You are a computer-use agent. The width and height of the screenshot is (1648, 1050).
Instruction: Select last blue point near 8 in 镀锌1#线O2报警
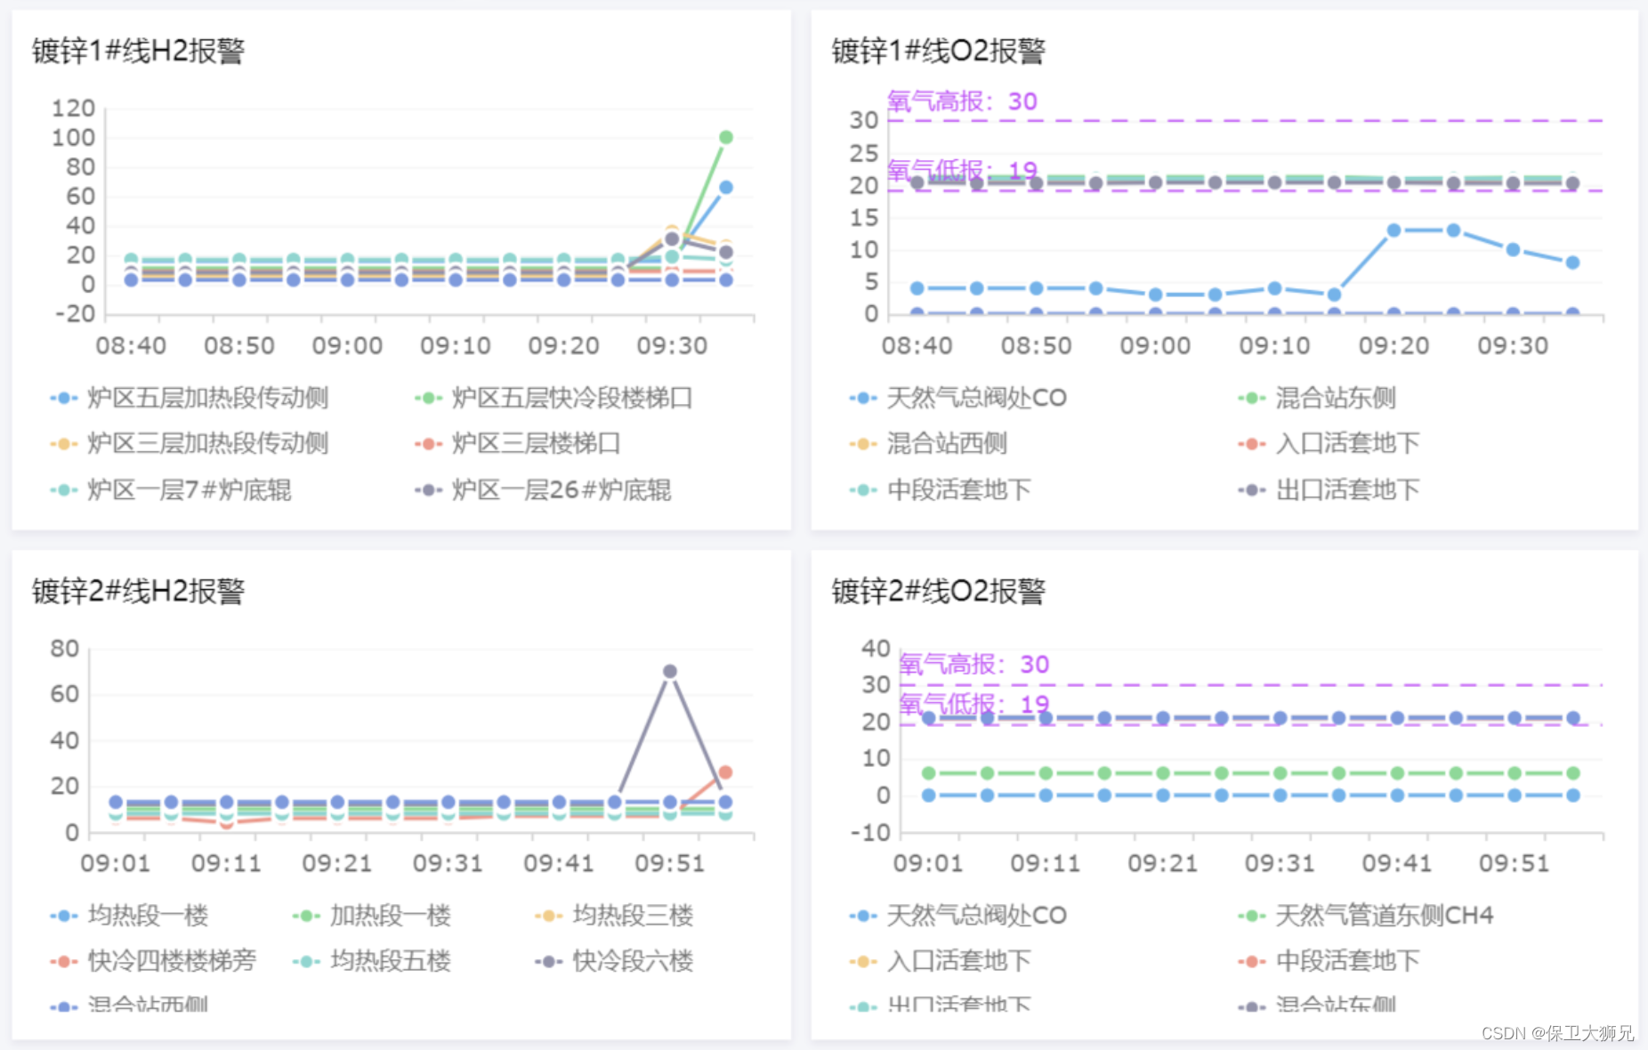(x=1572, y=262)
